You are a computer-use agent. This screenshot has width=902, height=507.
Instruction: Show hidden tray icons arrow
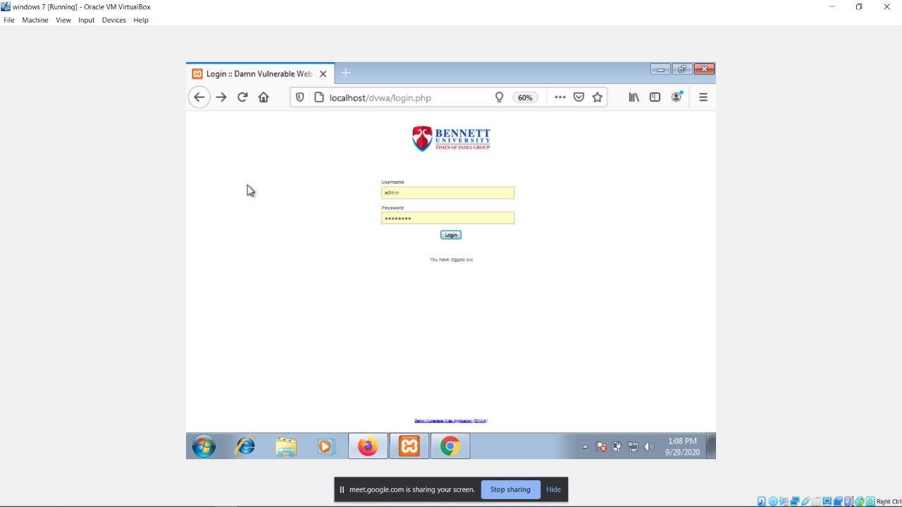585,446
